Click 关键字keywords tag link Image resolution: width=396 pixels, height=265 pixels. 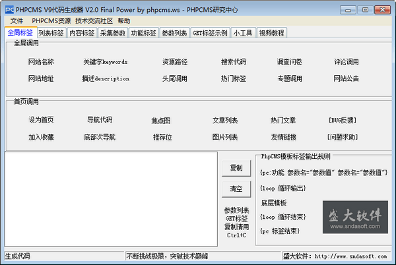pyautogui.click(x=105, y=62)
